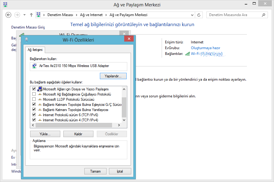The height and width of the screenshot is (182, 274).
Task: Click the Forward arrow in the navigation bar
Action: [17, 15]
